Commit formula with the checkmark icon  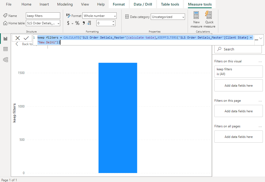click(26, 38)
